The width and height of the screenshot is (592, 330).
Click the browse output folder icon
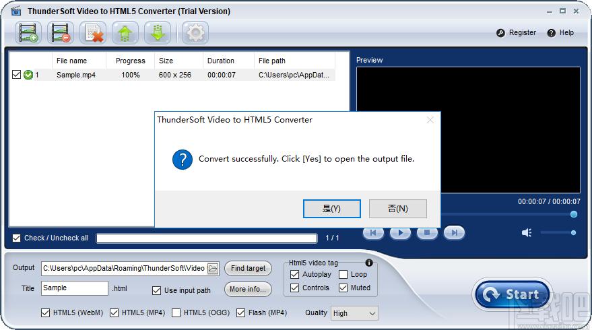[x=213, y=269]
